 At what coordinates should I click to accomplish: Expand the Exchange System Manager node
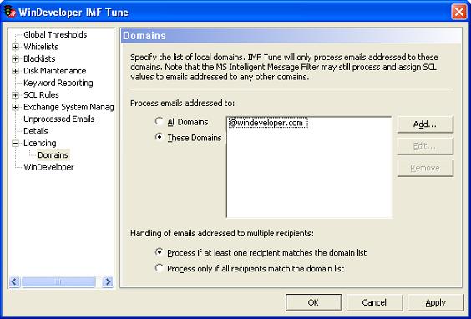[16, 107]
